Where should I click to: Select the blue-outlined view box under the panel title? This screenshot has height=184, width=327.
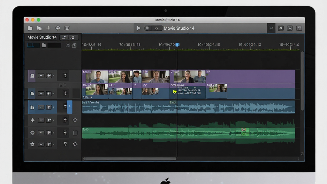pyautogui.click(x=33, y=45)
